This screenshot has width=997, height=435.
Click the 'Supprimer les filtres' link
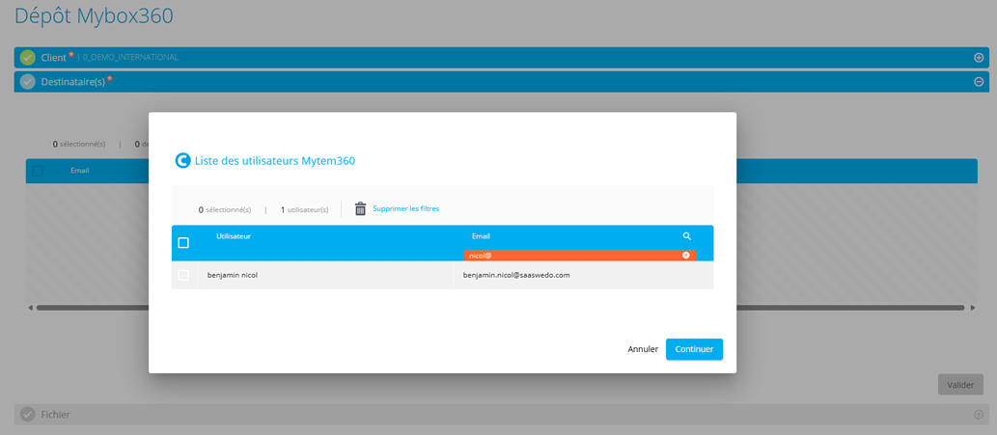click(405, 209)
